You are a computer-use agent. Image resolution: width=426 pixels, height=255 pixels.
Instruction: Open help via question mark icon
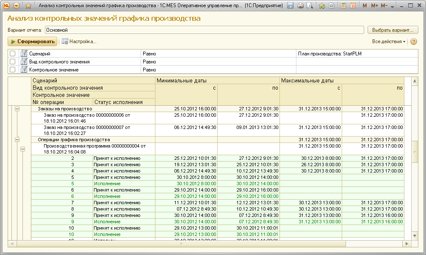[x=414, y=41]
